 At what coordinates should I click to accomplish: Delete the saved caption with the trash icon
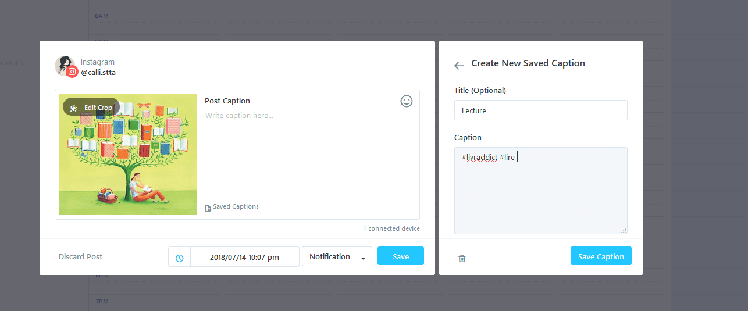tap(462, 258)
